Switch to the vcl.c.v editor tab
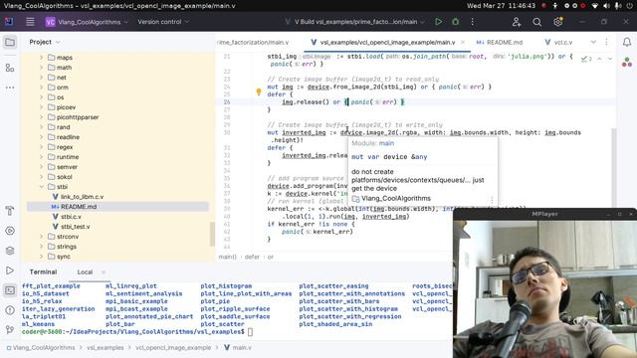This screenshot has width=637, height=358. [558, 42]
